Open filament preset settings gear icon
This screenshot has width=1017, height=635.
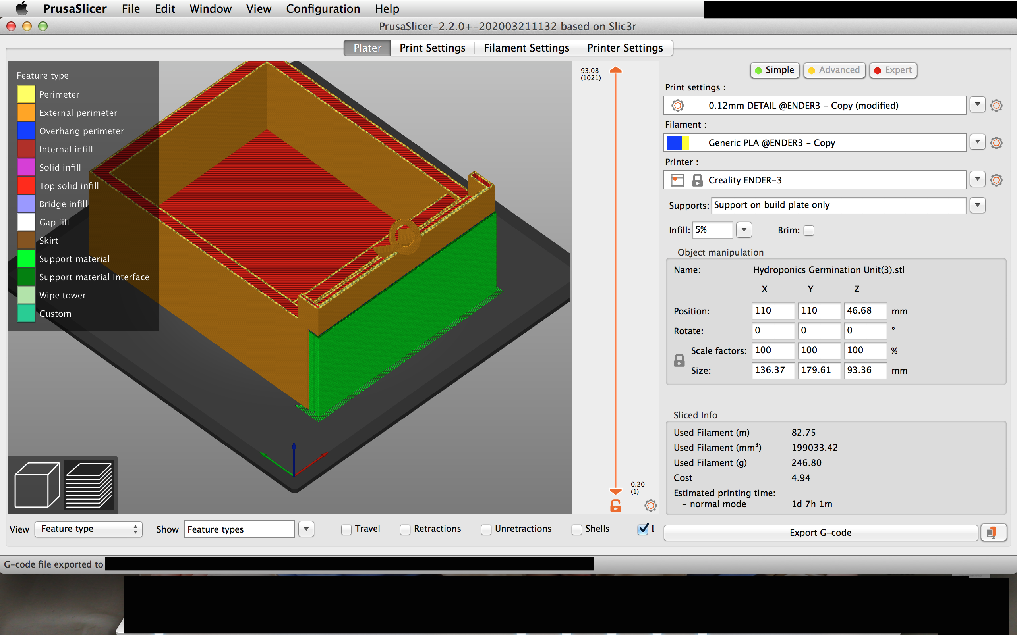click(996, 143)
